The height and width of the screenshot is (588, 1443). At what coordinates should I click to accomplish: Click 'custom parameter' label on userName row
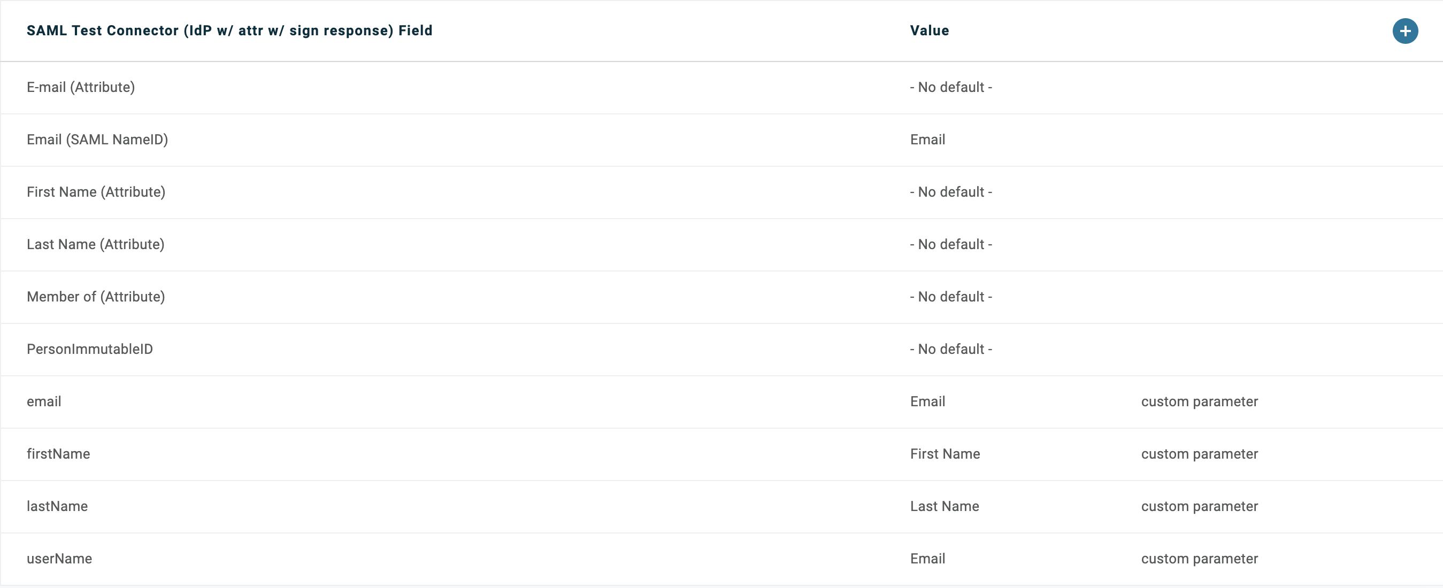coord(1199,558)
